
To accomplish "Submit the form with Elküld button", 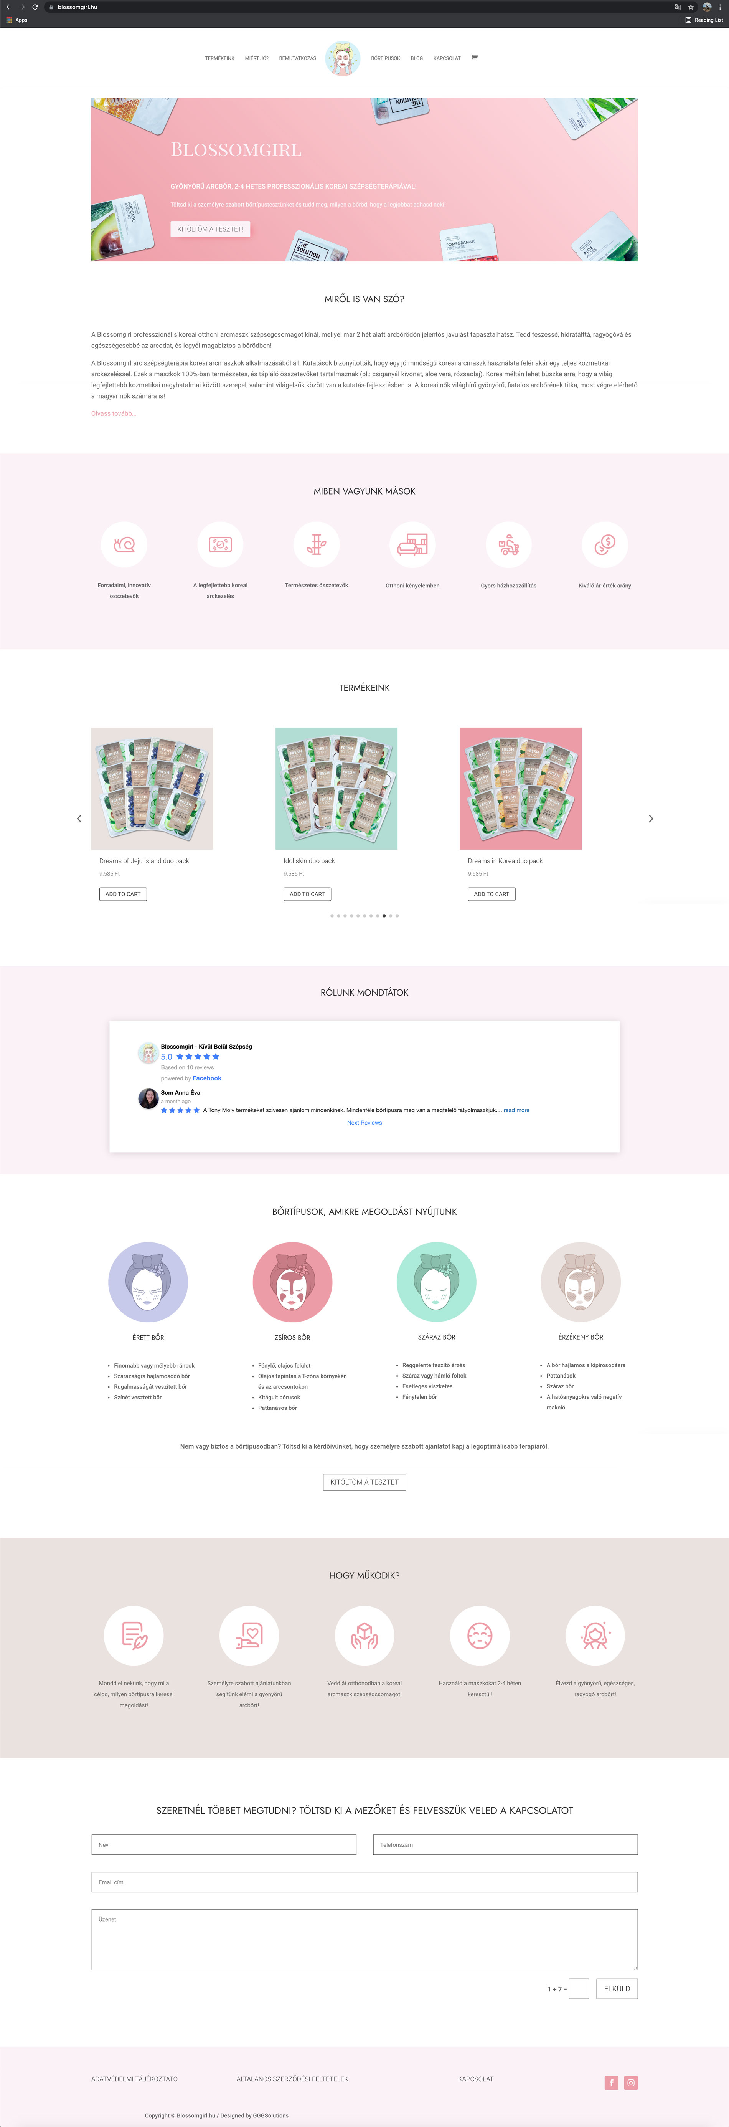I will 617,1989.
